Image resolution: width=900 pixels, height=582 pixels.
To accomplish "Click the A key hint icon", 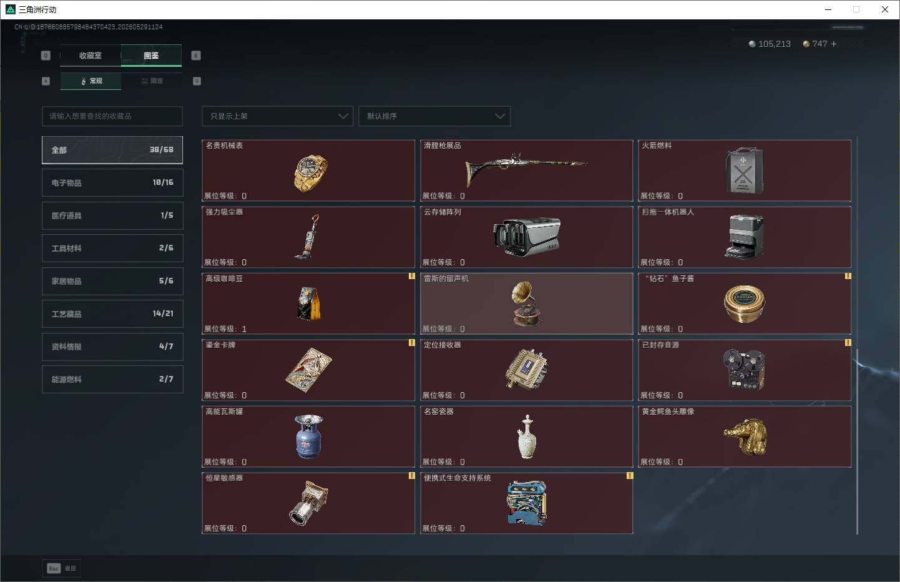I will click(x=46, y=81).
